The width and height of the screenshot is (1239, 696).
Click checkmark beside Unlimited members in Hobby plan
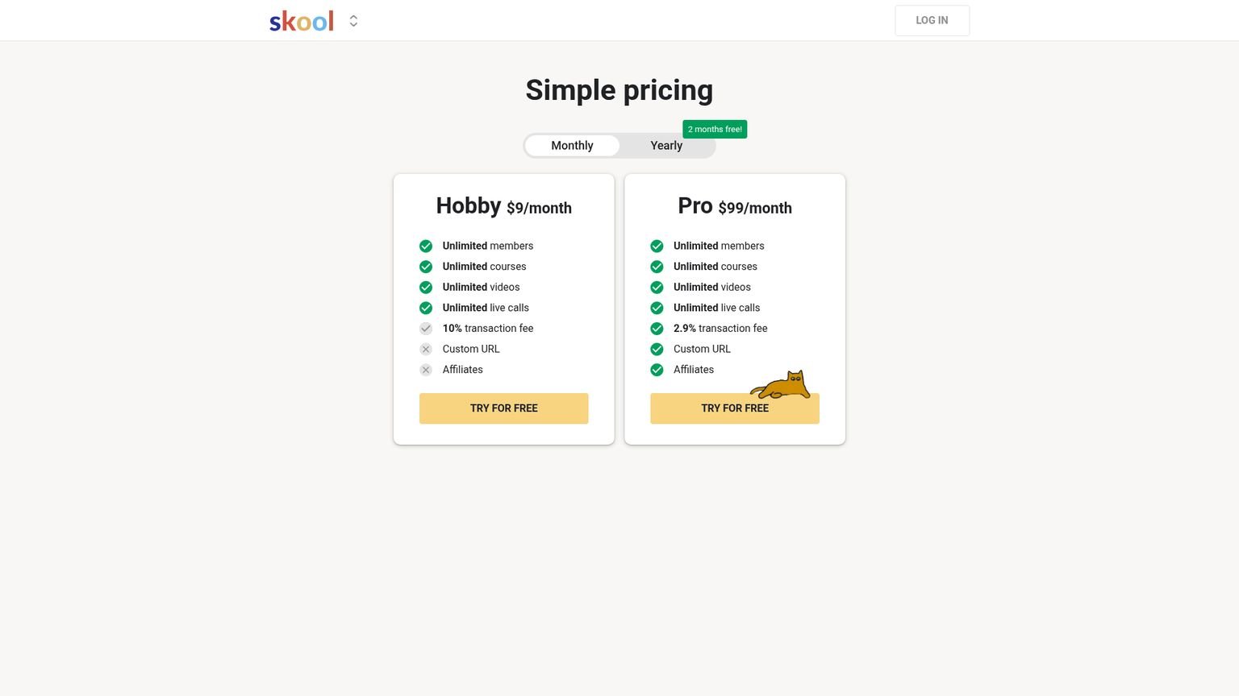pyautogui.click(x=426, y=246)
